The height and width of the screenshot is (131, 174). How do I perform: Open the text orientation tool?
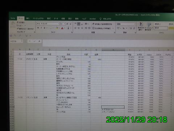[86, 24]
